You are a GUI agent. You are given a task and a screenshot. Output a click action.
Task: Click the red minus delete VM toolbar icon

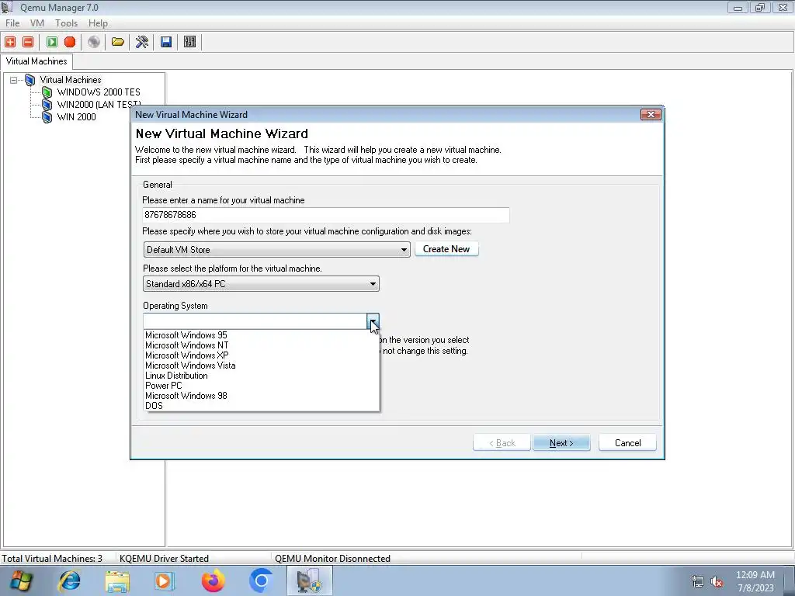[x=29, y=42]
